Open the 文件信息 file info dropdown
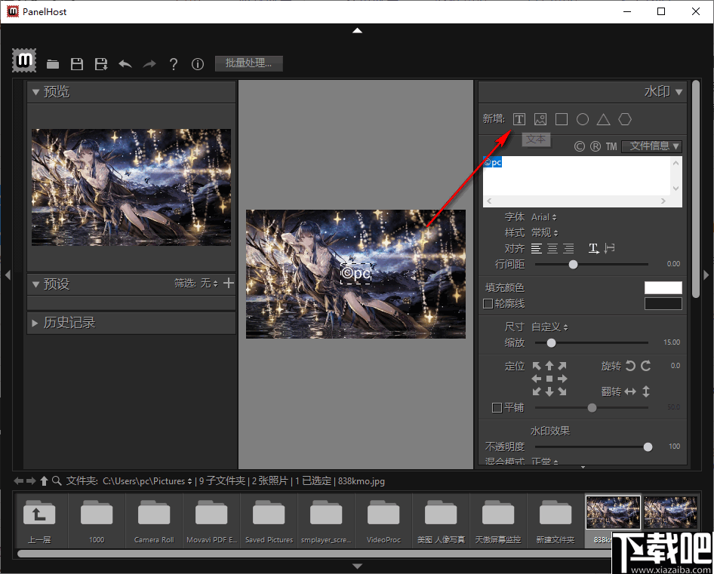 point(651,146)
